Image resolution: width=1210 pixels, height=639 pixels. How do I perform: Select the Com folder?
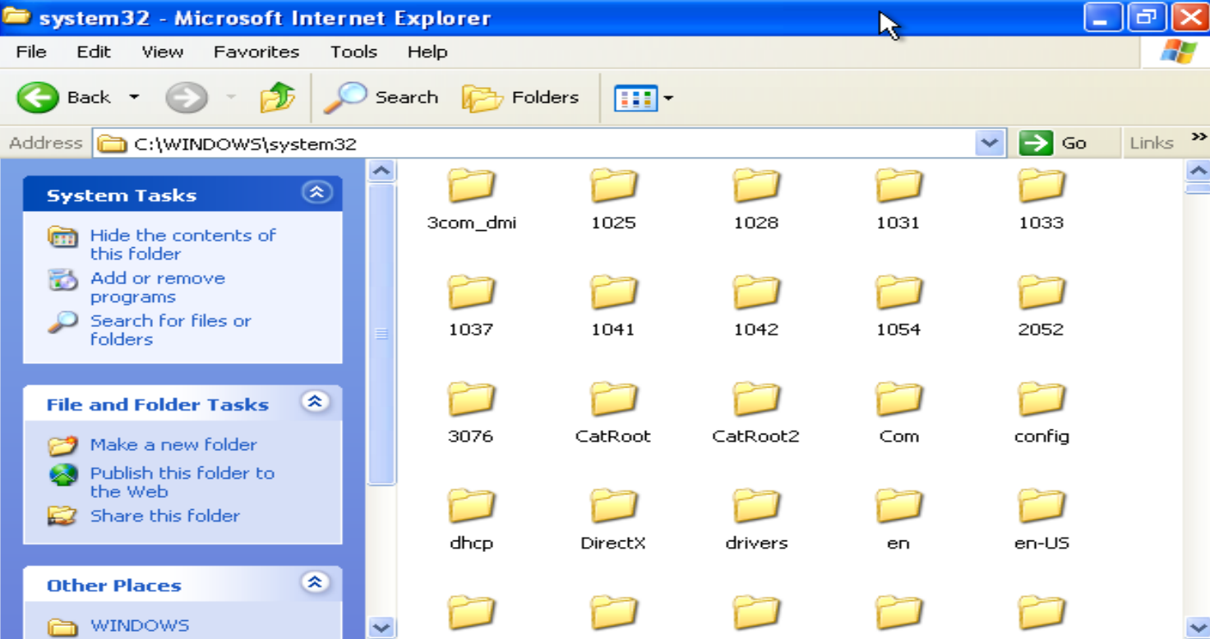(898, 412)
